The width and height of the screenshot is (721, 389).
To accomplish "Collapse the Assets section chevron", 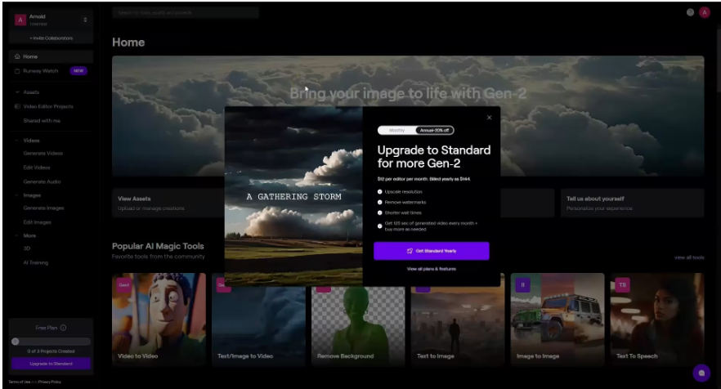I will (17, 92).
